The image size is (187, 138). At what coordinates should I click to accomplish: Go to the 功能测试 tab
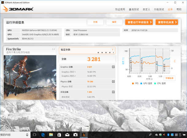159,9
